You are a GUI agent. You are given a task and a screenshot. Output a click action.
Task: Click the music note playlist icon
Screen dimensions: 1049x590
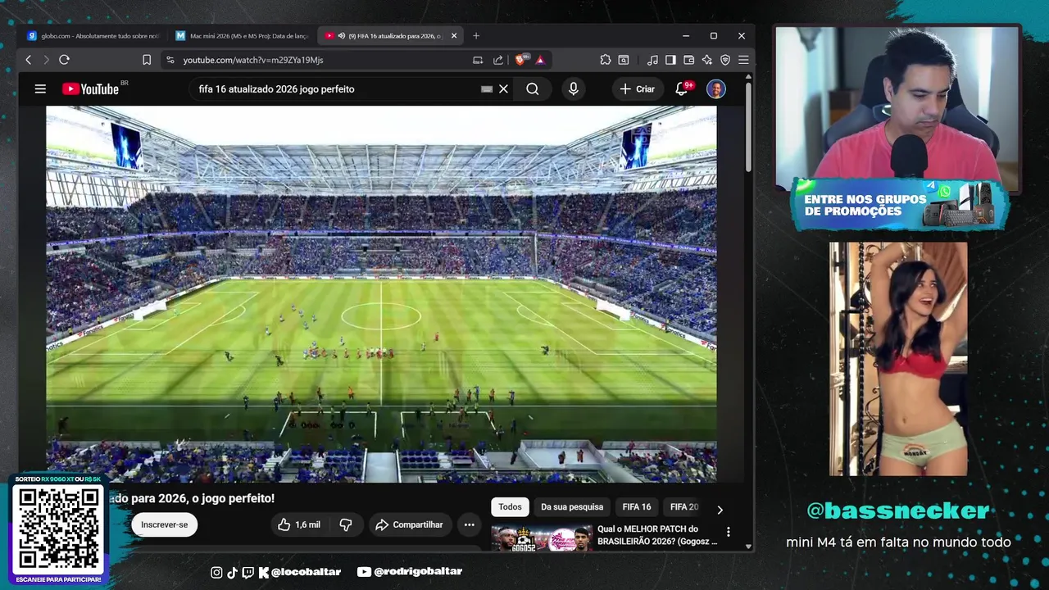[x=652, y=60]
